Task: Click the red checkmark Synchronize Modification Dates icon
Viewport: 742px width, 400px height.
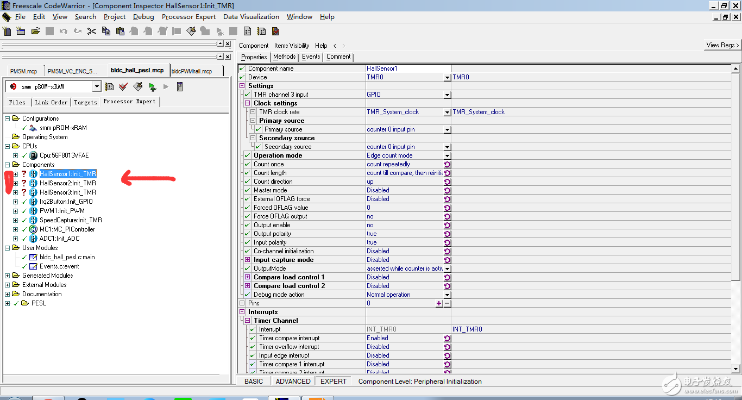Action: 124,86
